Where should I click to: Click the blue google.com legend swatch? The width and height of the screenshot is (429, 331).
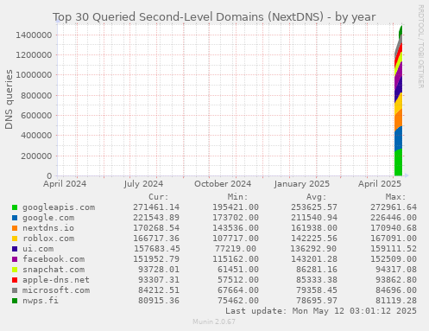[15, 218]
